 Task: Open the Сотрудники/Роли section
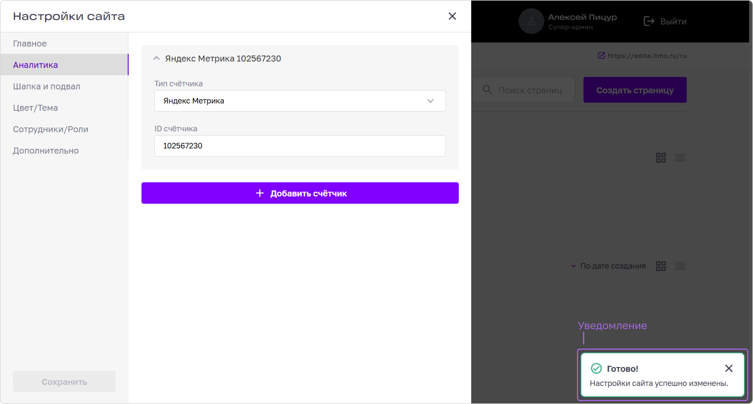pos(64,129)
